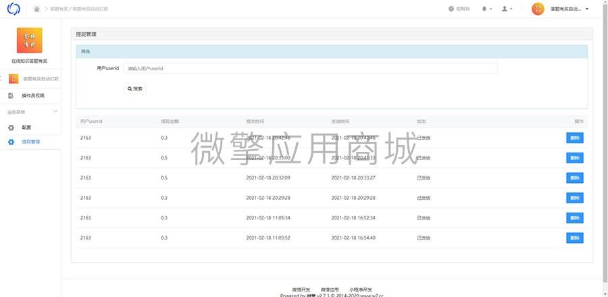This screenshot has width=608, height=297.
Task: Click the 搜索 search button
Action: pyautogui.click(x=135, y=88)
